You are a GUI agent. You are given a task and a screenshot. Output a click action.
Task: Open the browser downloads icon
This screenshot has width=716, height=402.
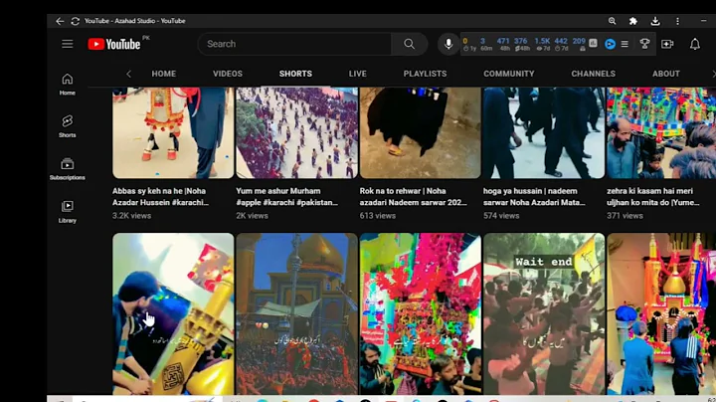(655, 21)
